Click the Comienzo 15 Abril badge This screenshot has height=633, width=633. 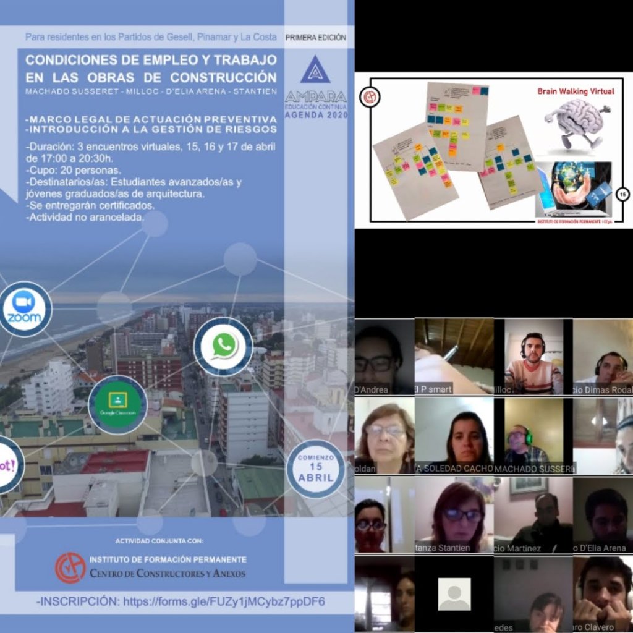click(316, 469)
